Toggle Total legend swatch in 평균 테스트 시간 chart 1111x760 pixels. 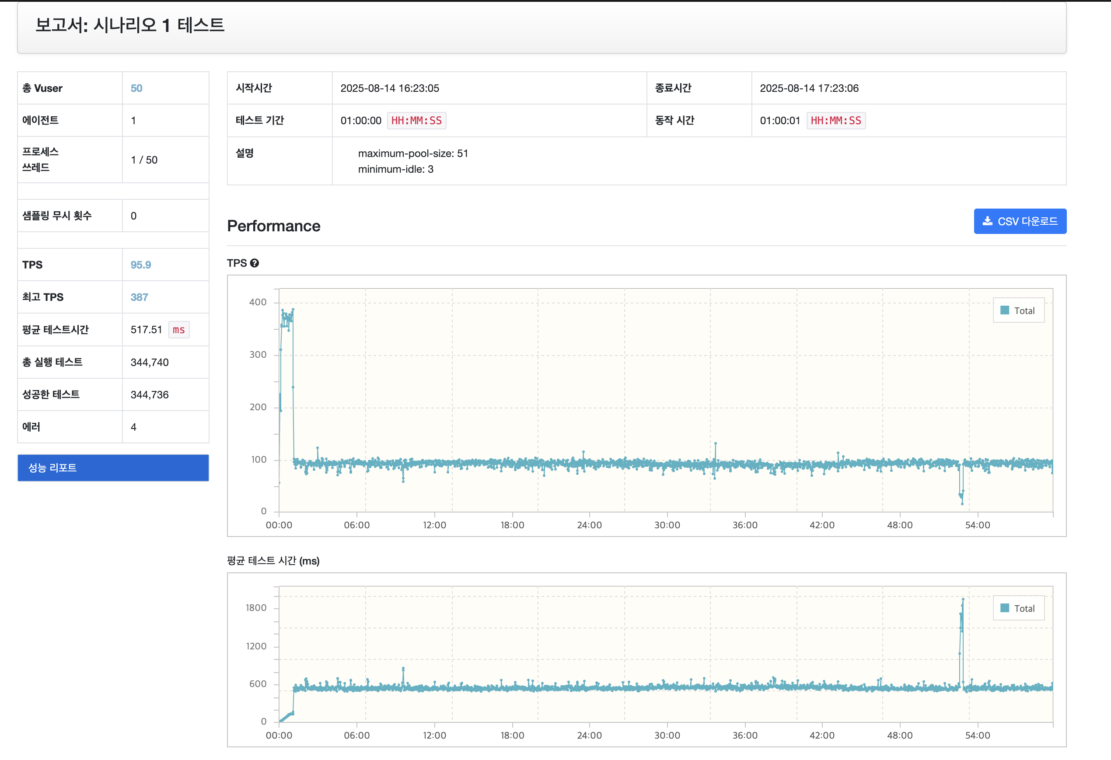pyautogui.click(x=1004, y=608)
